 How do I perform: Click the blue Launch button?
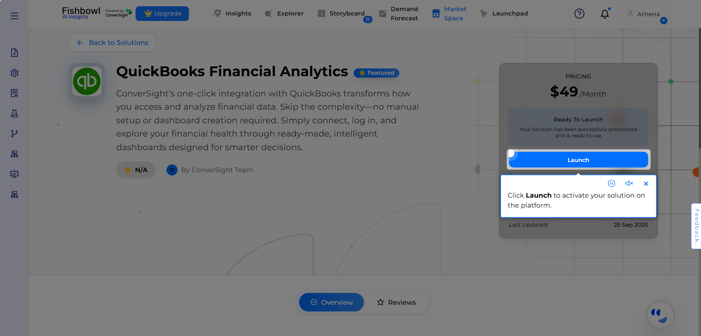578,160
